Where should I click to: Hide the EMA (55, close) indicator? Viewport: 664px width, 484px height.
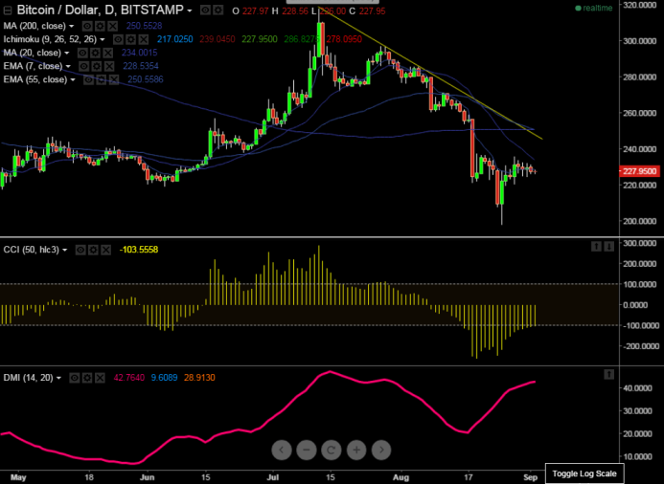pyautogui.click(x=88, y=80)
